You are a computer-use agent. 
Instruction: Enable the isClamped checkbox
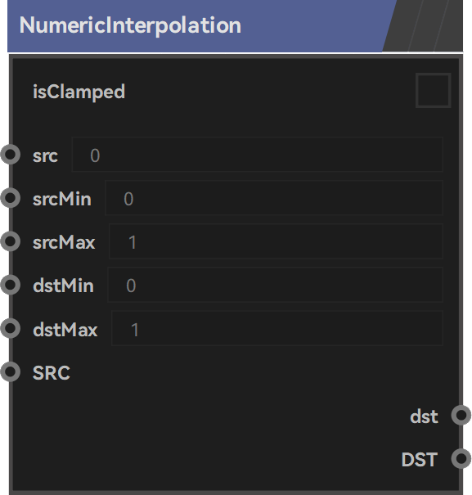pyautogui.click(x=434, y=90)
